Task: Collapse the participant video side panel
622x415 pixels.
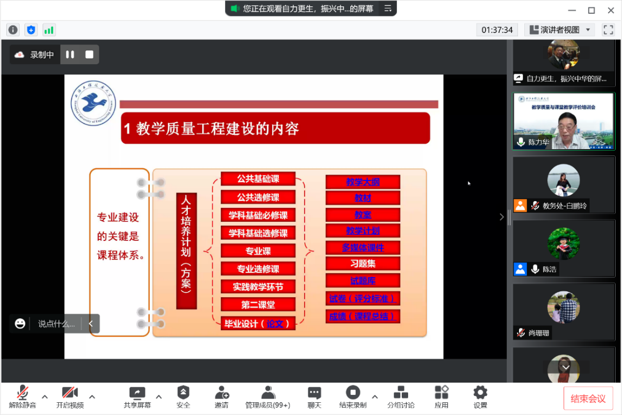Action: (x=502, y=217)
